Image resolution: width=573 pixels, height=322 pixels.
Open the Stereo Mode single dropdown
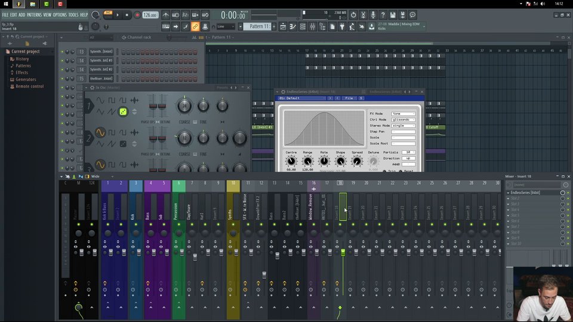[x=403, y=126]
